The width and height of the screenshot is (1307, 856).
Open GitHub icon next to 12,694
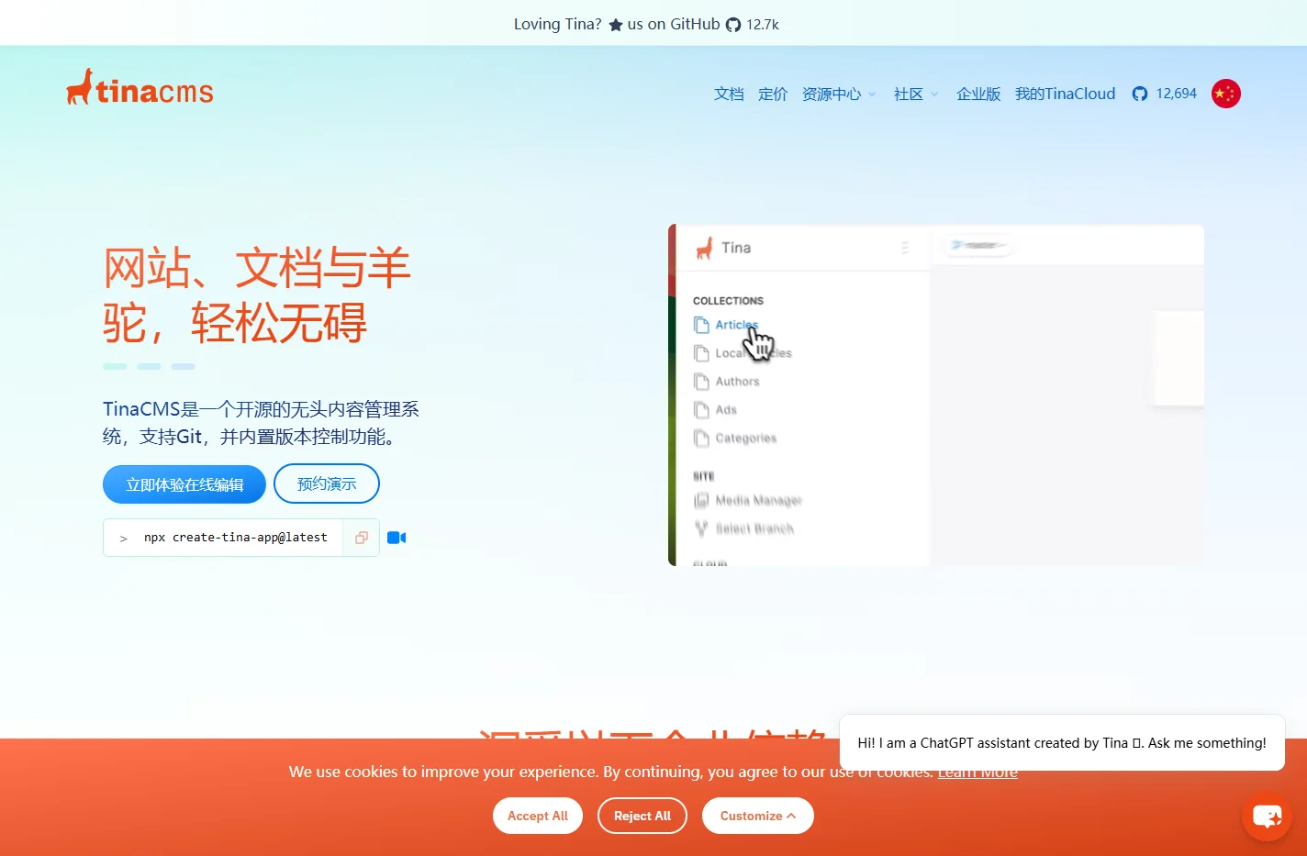coord(1140,94)
